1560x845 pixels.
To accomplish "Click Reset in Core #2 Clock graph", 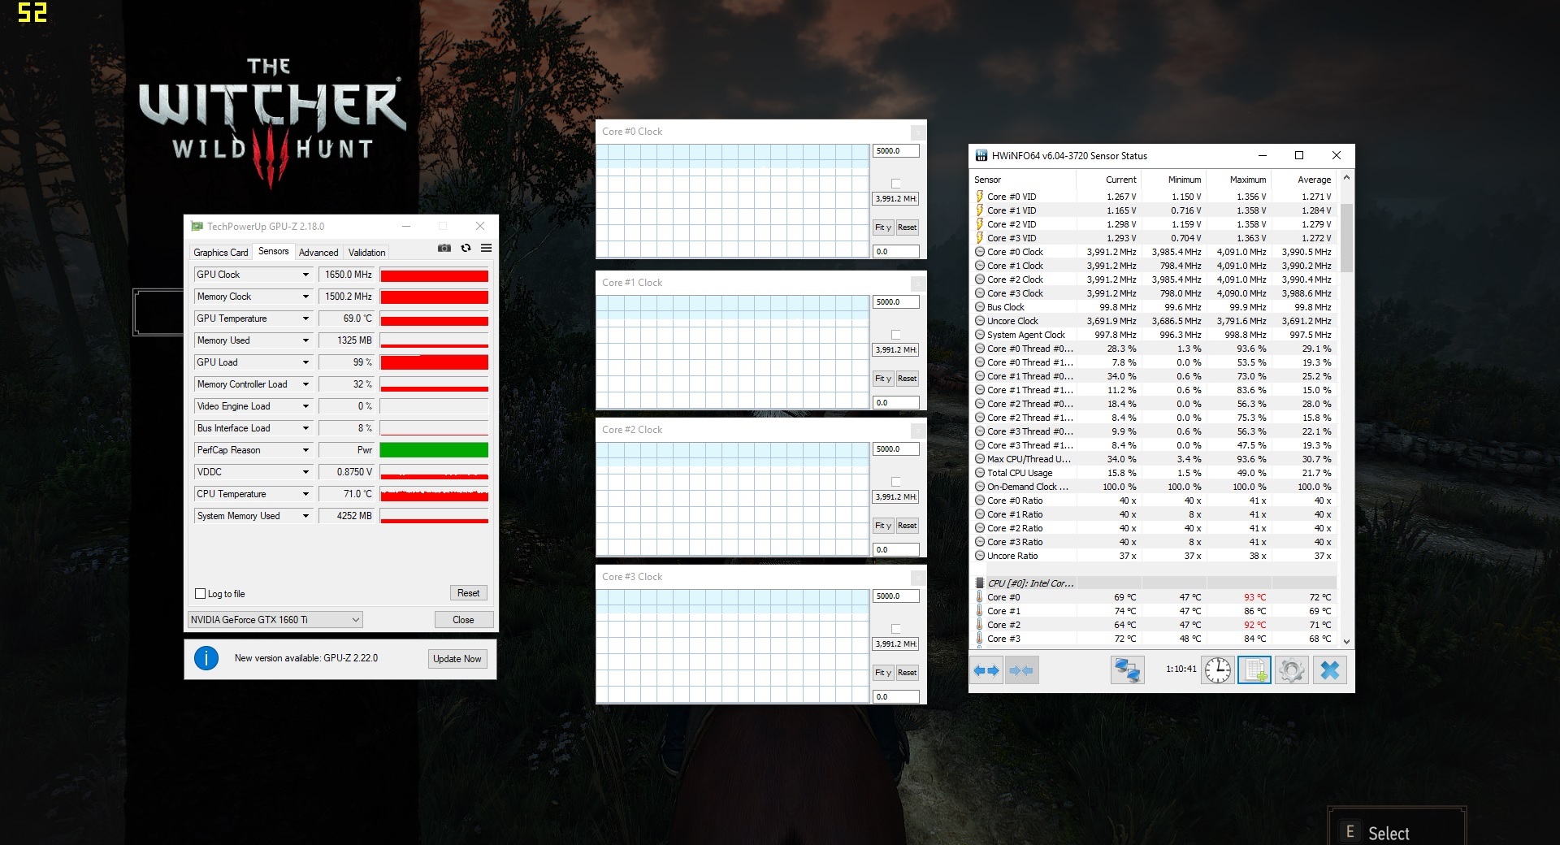I will tap(907, 526).
